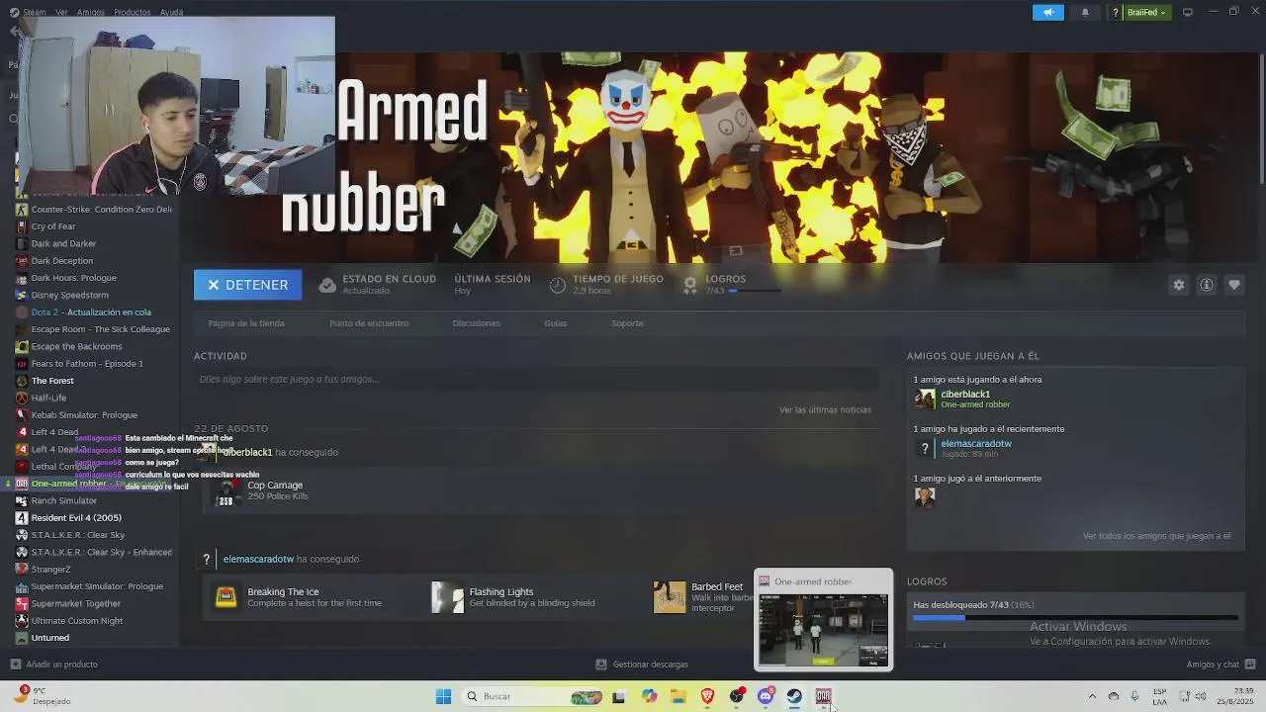Open Discord from taskbar
This screenshot has width=1266, height=712.
click(766, 696)
